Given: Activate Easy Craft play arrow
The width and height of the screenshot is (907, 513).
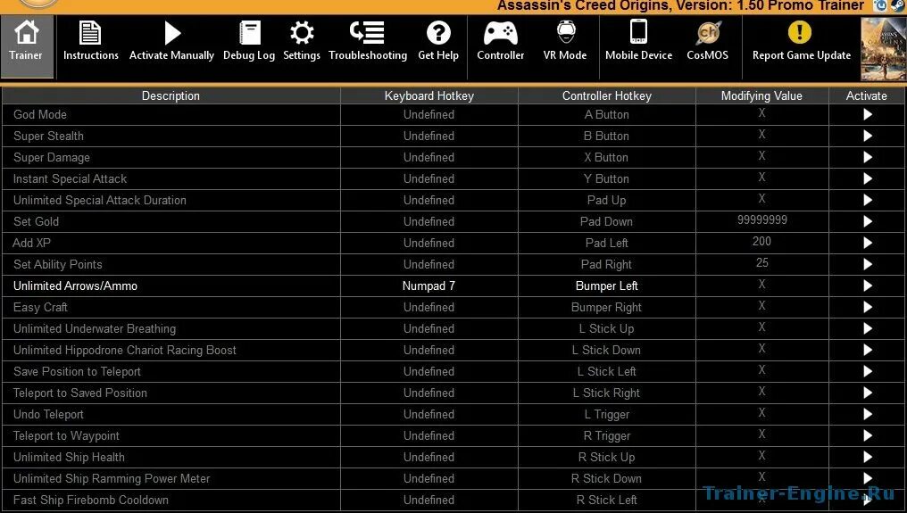Looking at the screenshot, I should coord(867,307).
